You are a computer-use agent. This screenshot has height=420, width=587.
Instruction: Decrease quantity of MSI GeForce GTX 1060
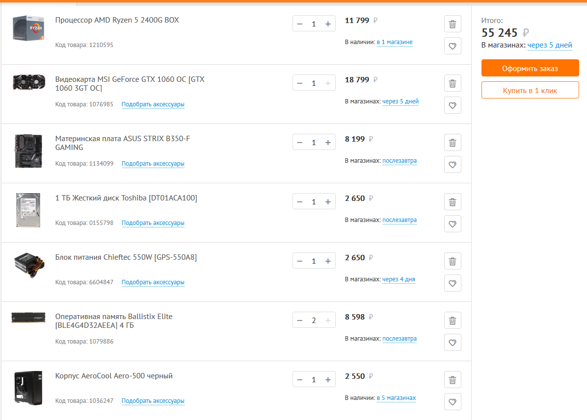point(299,83)
